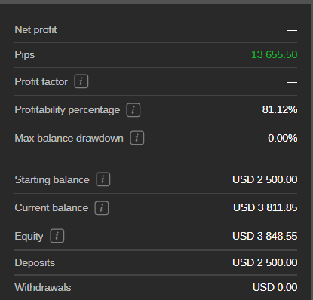Click the Equity label text

[x=29, y=237]
